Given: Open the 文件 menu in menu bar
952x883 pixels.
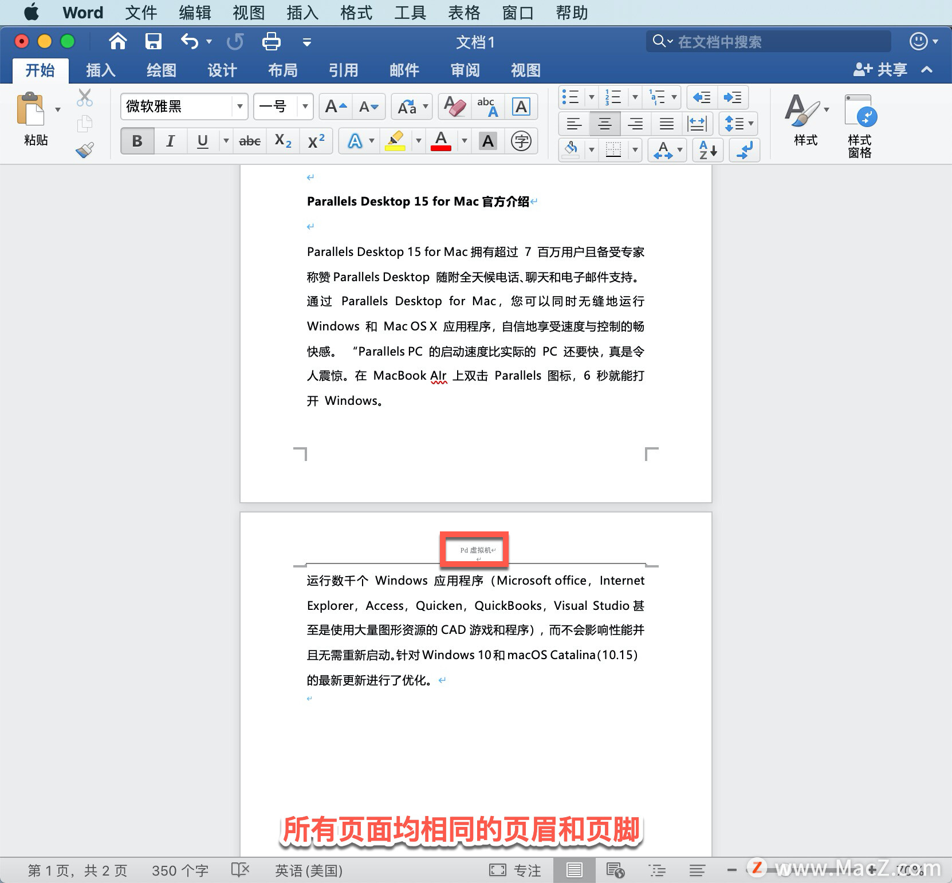Looking at the screenshot, I should (141, 13).
